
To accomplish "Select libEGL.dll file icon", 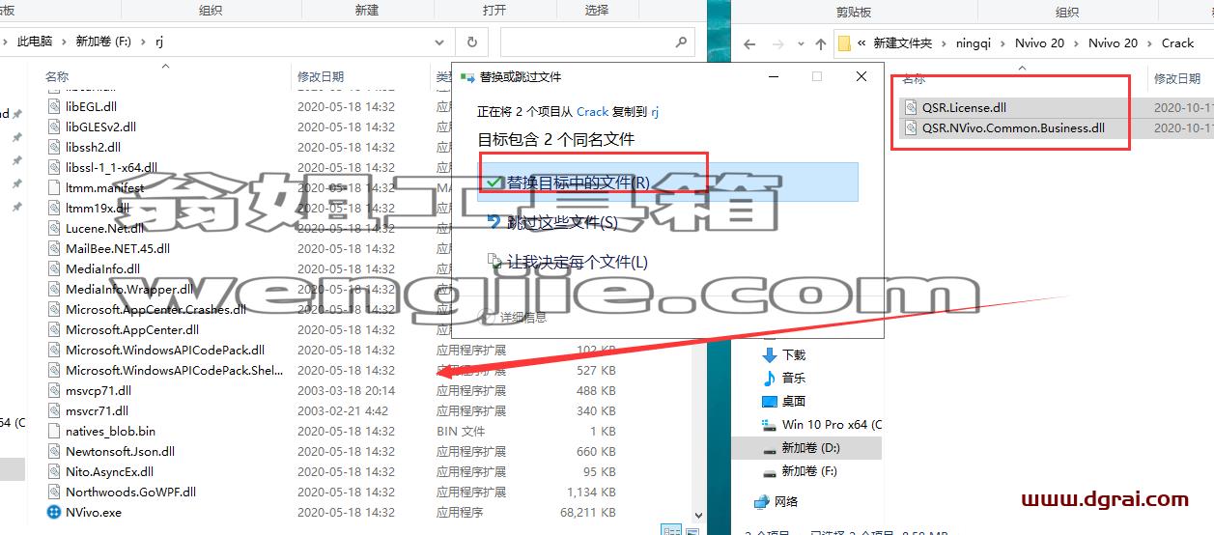I will coord(56,106).
